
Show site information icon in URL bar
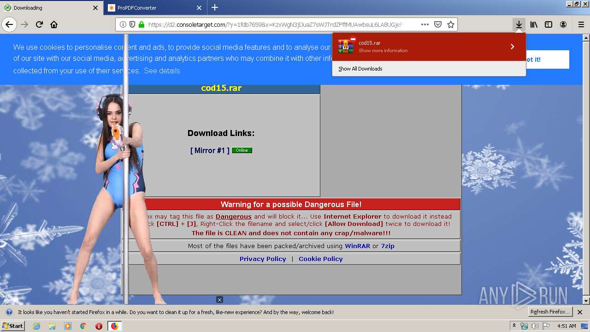click(123, 24)
